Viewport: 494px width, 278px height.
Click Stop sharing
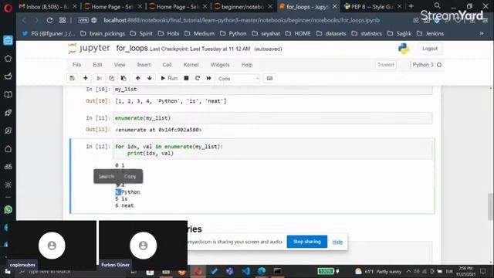click(307, 242)
